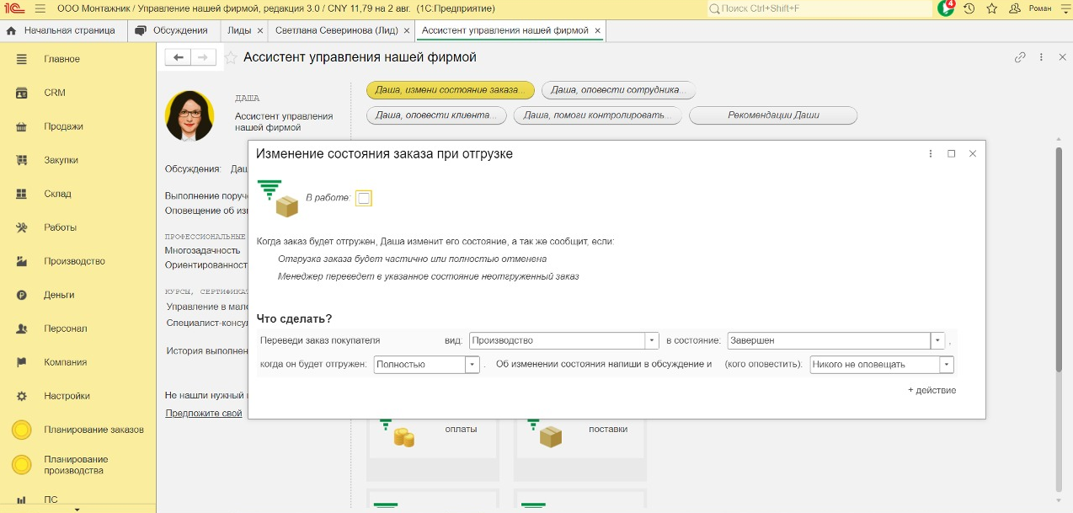
Task: Open dialog more actions dots menu
Action: [931, 154]
